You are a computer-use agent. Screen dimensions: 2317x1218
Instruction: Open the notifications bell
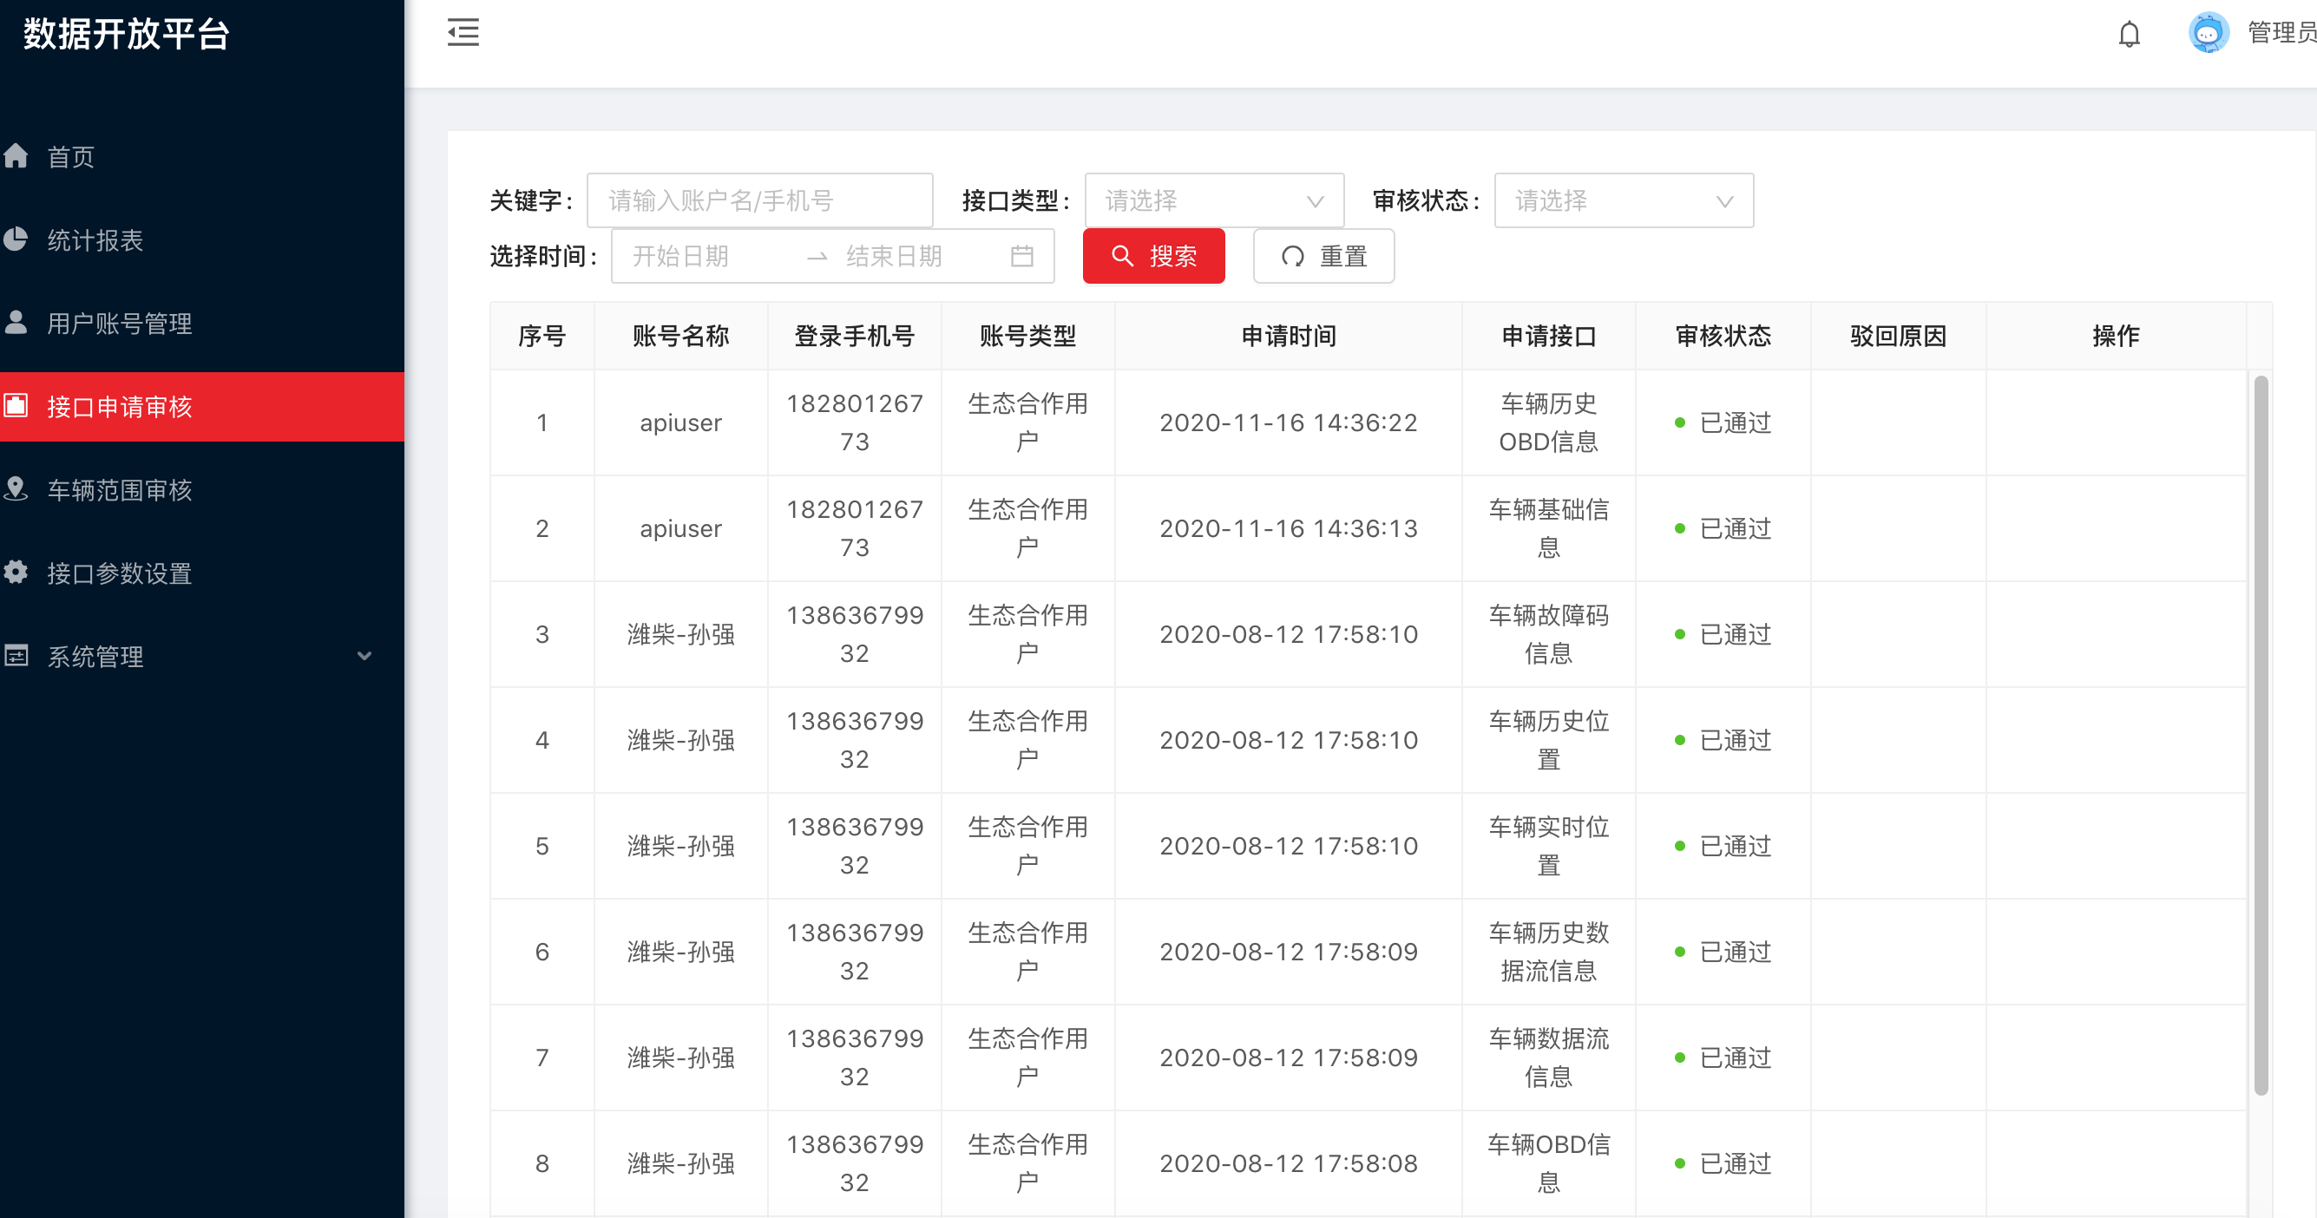tap(2128, 34)
